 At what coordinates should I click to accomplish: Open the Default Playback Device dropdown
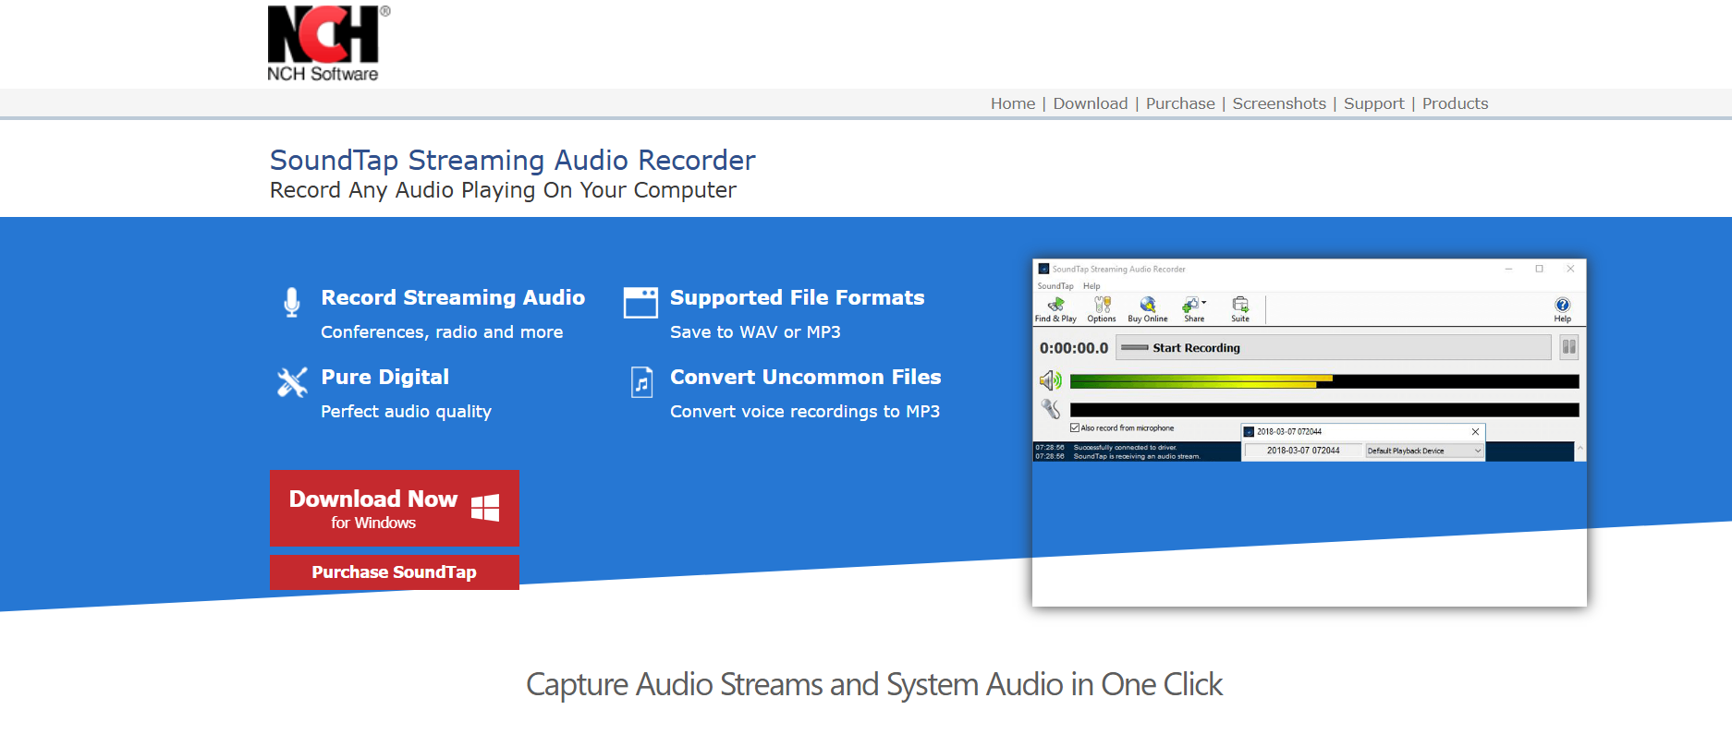click(1424, 451)
